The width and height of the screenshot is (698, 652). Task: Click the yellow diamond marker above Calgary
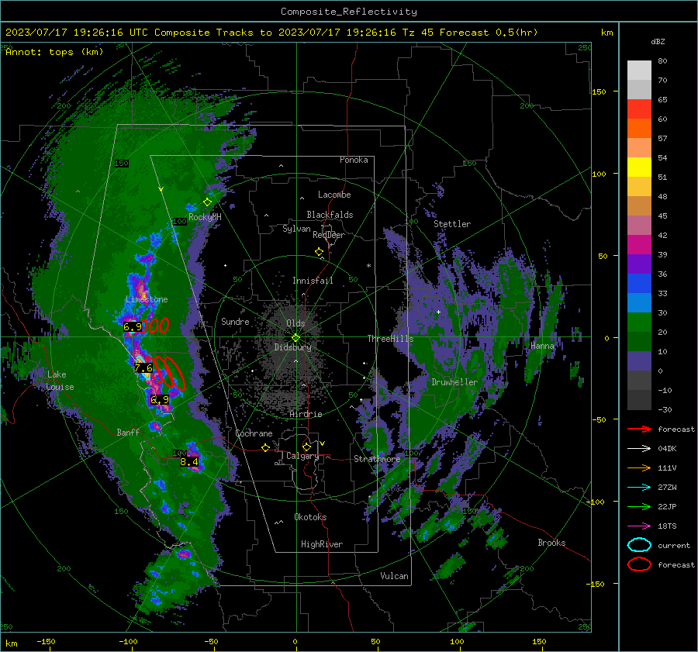click(x=306, y=447)
